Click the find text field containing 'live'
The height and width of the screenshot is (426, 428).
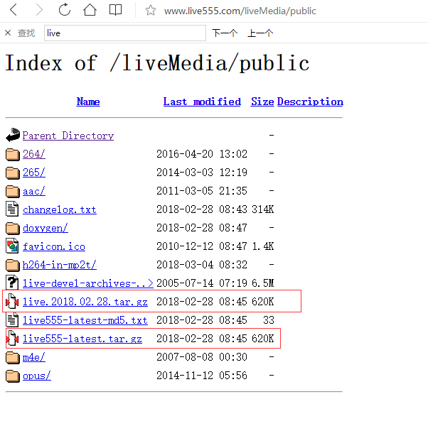pyautogui.click(x=125, y=33)
